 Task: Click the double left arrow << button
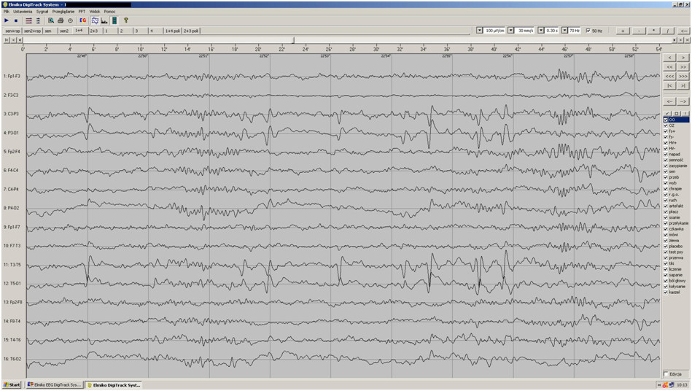point(669,66)
